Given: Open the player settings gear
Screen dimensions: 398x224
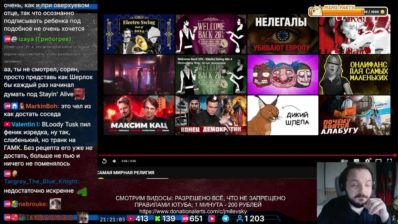Looking at the screenshot, I should [x=368, y=161].
